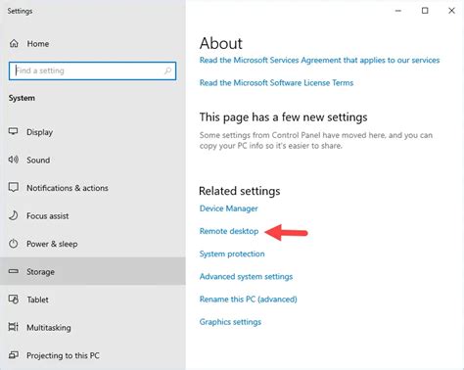Open Microsoft Software License Terms link

(x=276, y=83)
